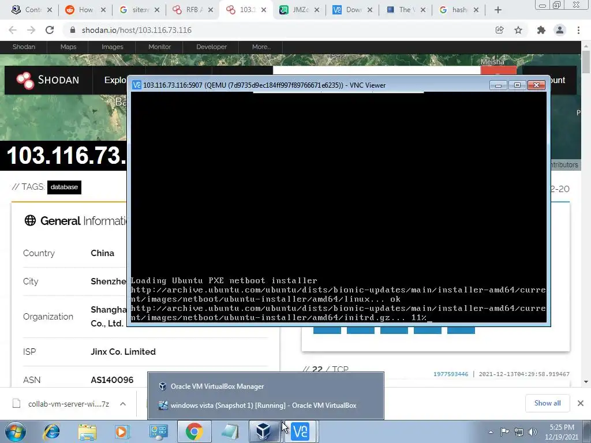Viewport: 591px width, 443px height.
Task: Open Windows Explorer folder from taskbar
Action: point(87,431)
